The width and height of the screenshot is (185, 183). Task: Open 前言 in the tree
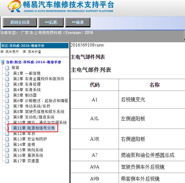[15, 68]
